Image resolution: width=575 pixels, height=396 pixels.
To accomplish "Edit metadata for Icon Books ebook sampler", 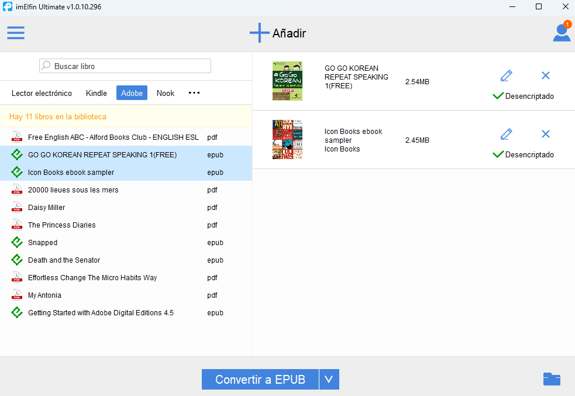I will (506, 134).
